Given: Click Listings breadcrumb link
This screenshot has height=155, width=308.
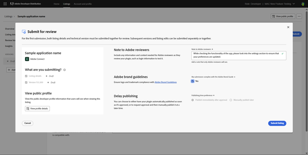Looking at the screenshot, I should coord(8,16).
